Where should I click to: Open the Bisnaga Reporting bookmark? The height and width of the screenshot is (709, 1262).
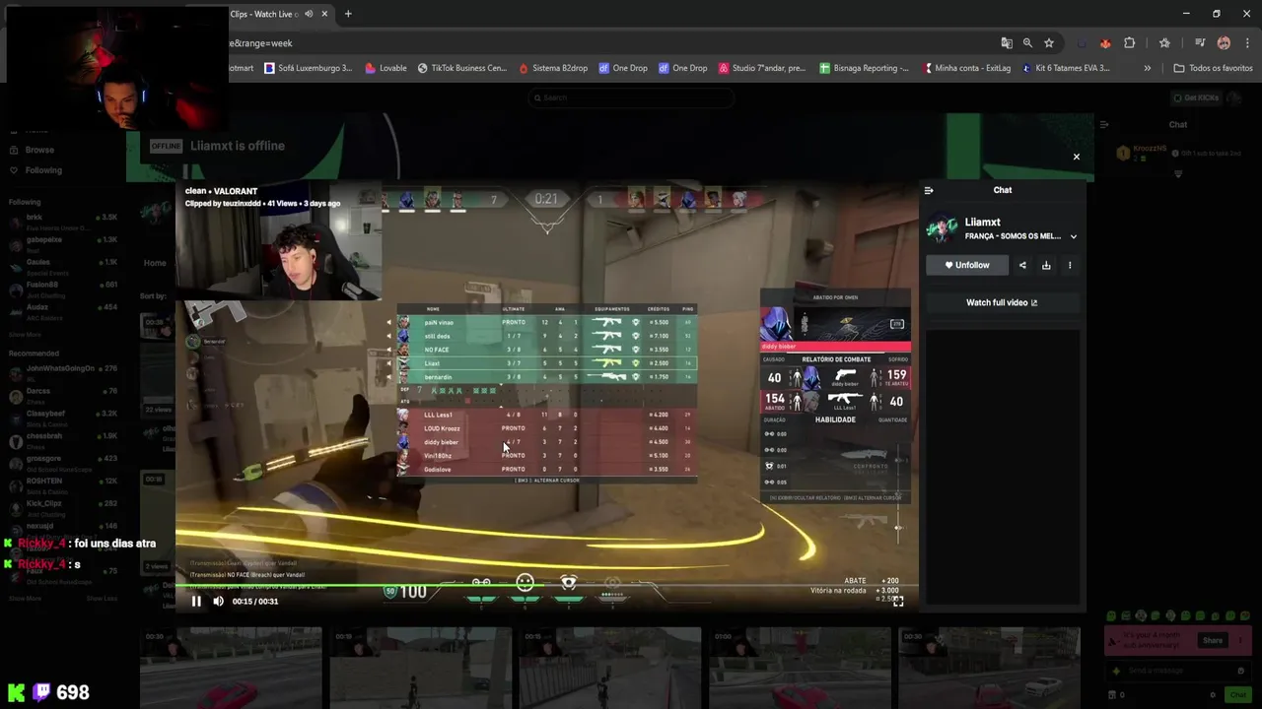865,68
